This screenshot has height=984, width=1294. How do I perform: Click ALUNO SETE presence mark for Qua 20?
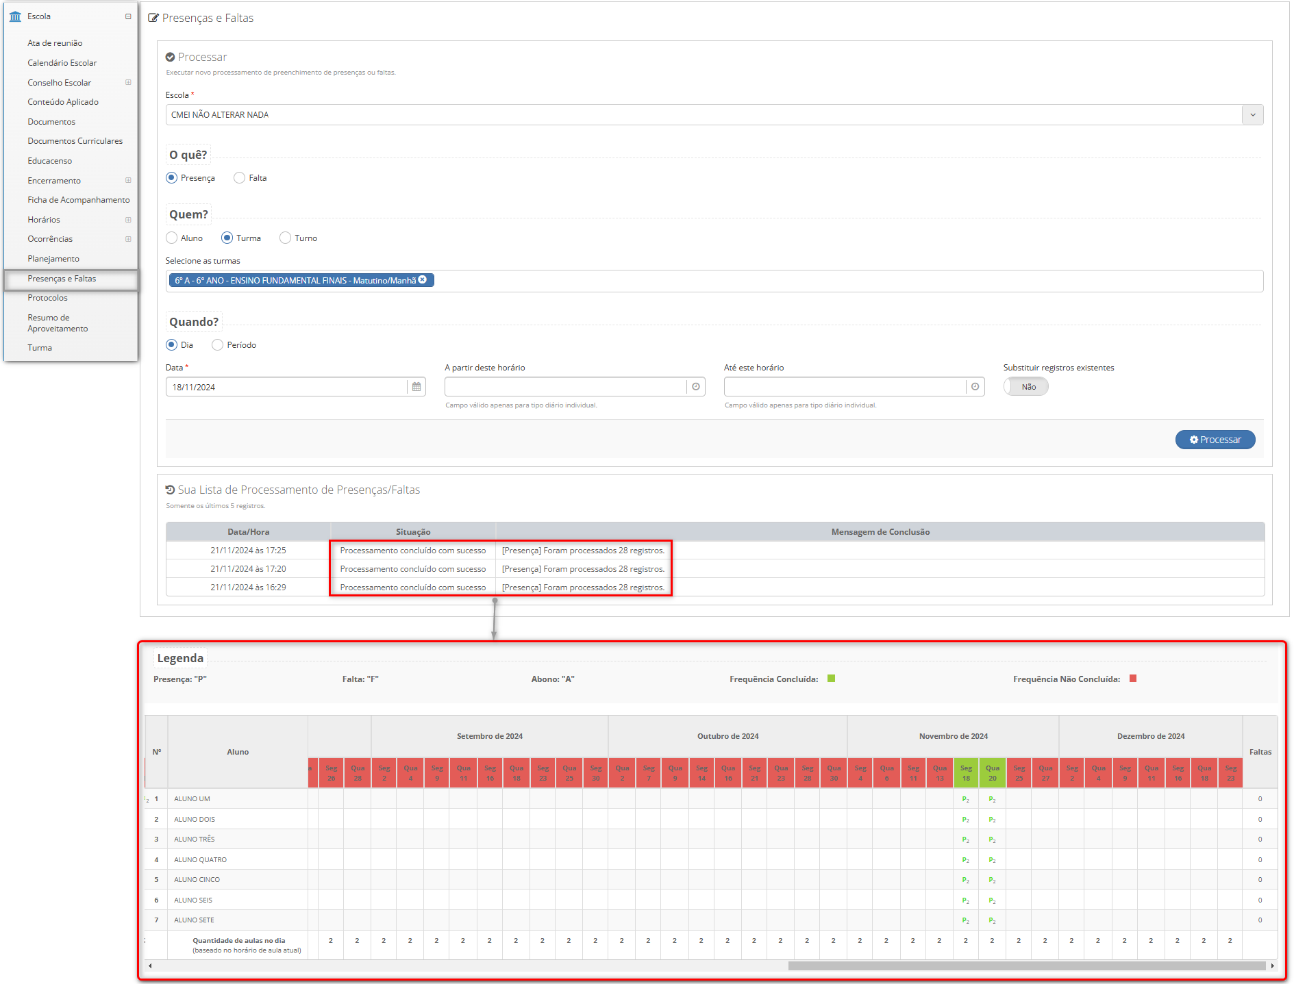(x=992, y=920)
